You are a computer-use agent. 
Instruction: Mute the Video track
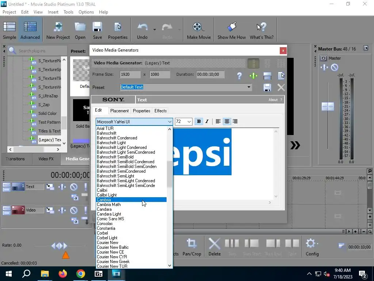coord(74,210)
